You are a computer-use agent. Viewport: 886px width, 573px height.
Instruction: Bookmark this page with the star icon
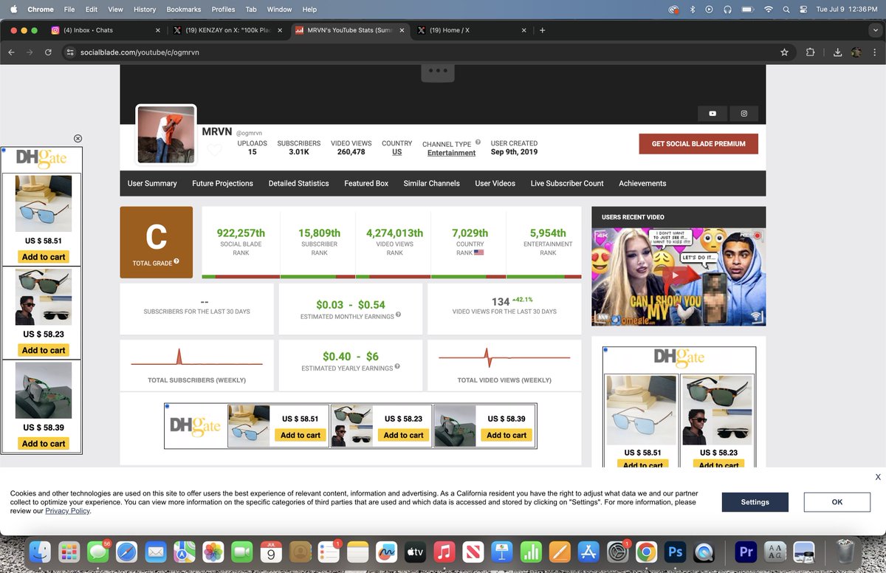coord(784,52)
